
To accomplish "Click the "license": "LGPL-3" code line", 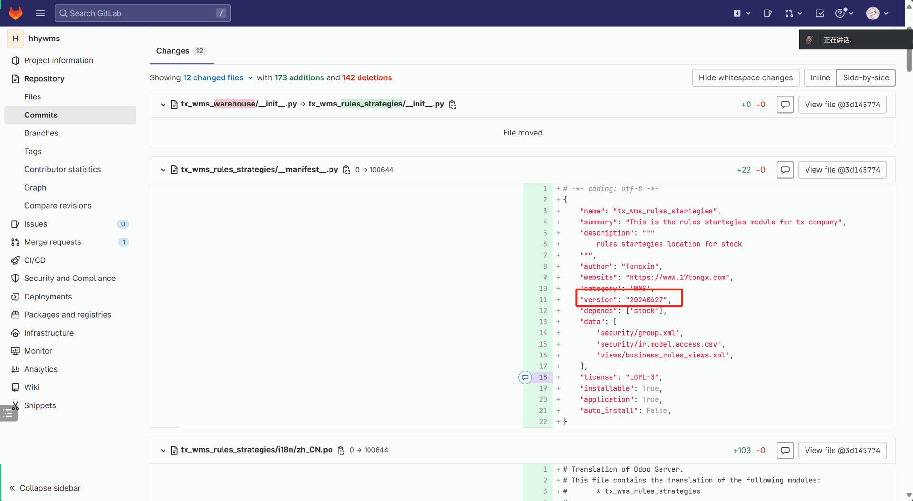I will 621,377.
